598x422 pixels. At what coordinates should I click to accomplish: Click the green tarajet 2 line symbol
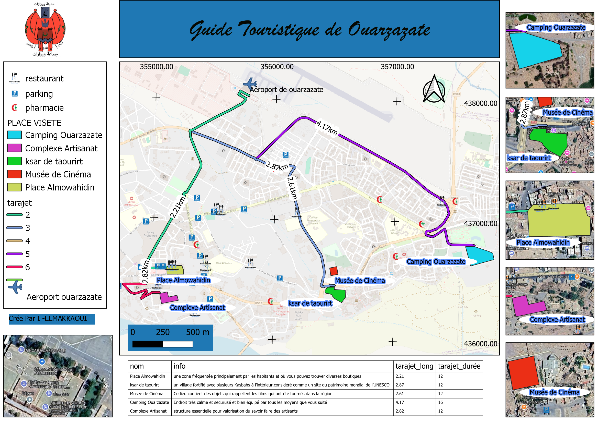tap(15, 214)
